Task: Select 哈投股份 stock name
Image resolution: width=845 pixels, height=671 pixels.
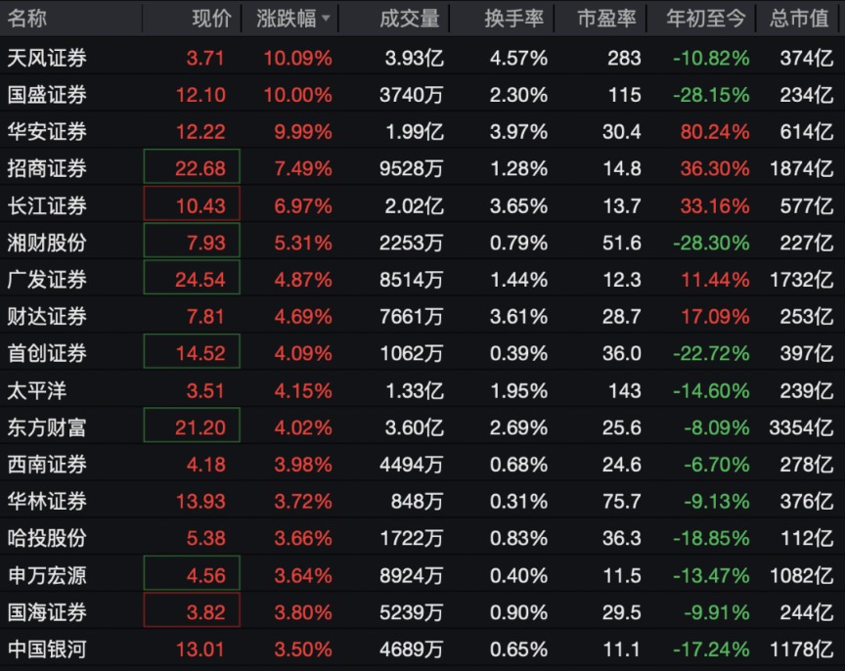Action: click(47, 538)
